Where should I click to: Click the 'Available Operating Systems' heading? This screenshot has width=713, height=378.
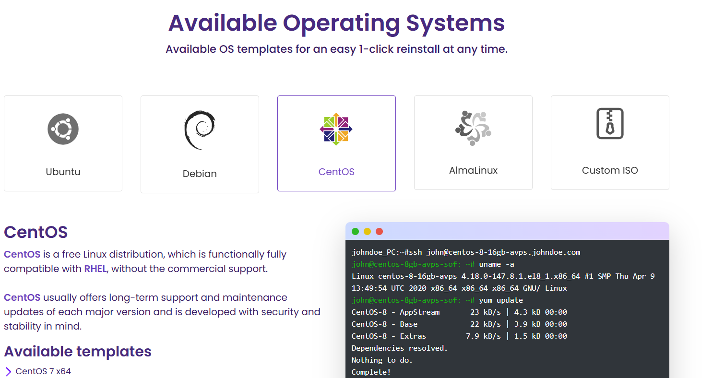click(x=336, y=23)
